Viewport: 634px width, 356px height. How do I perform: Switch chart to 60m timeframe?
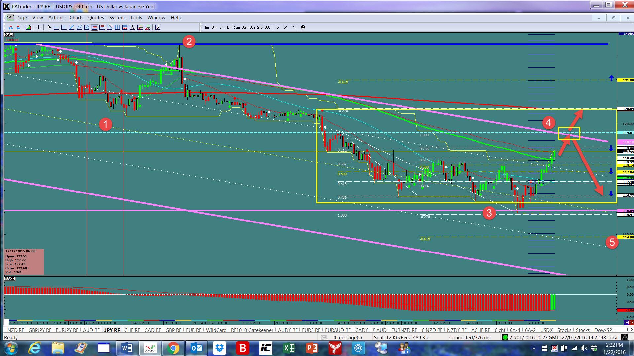[x=252, y=27]
